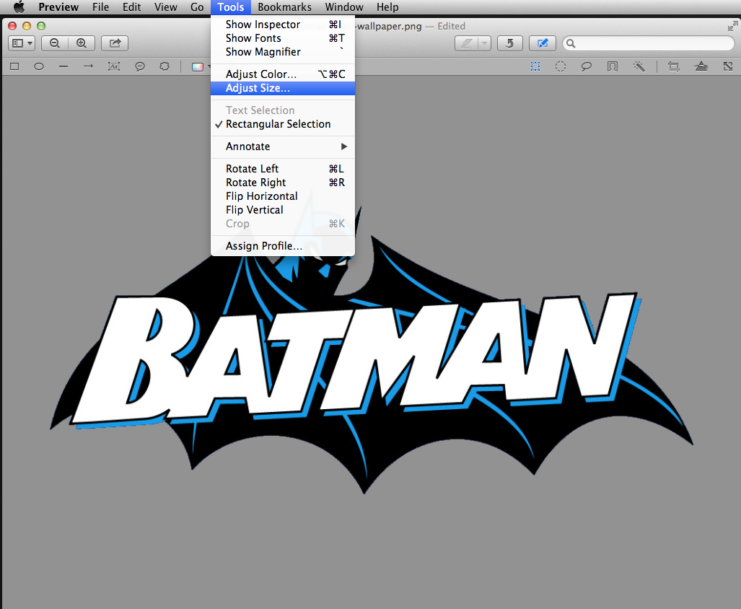Image resolution: width=741 pixels, height=609 pixels.
Task: Select the rectangle shape annotation tool
Action: click(14, 66)
